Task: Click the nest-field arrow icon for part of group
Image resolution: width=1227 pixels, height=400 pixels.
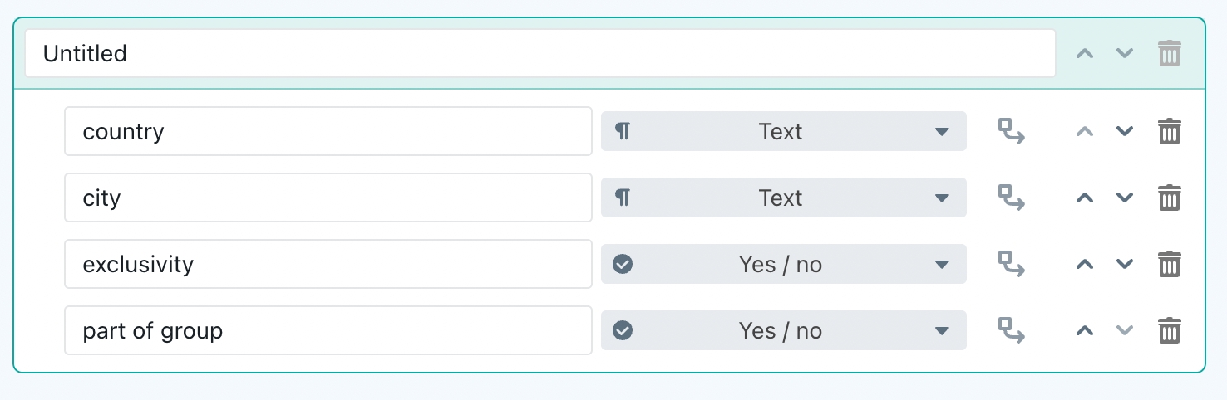Action: [x=1011, y=330]
